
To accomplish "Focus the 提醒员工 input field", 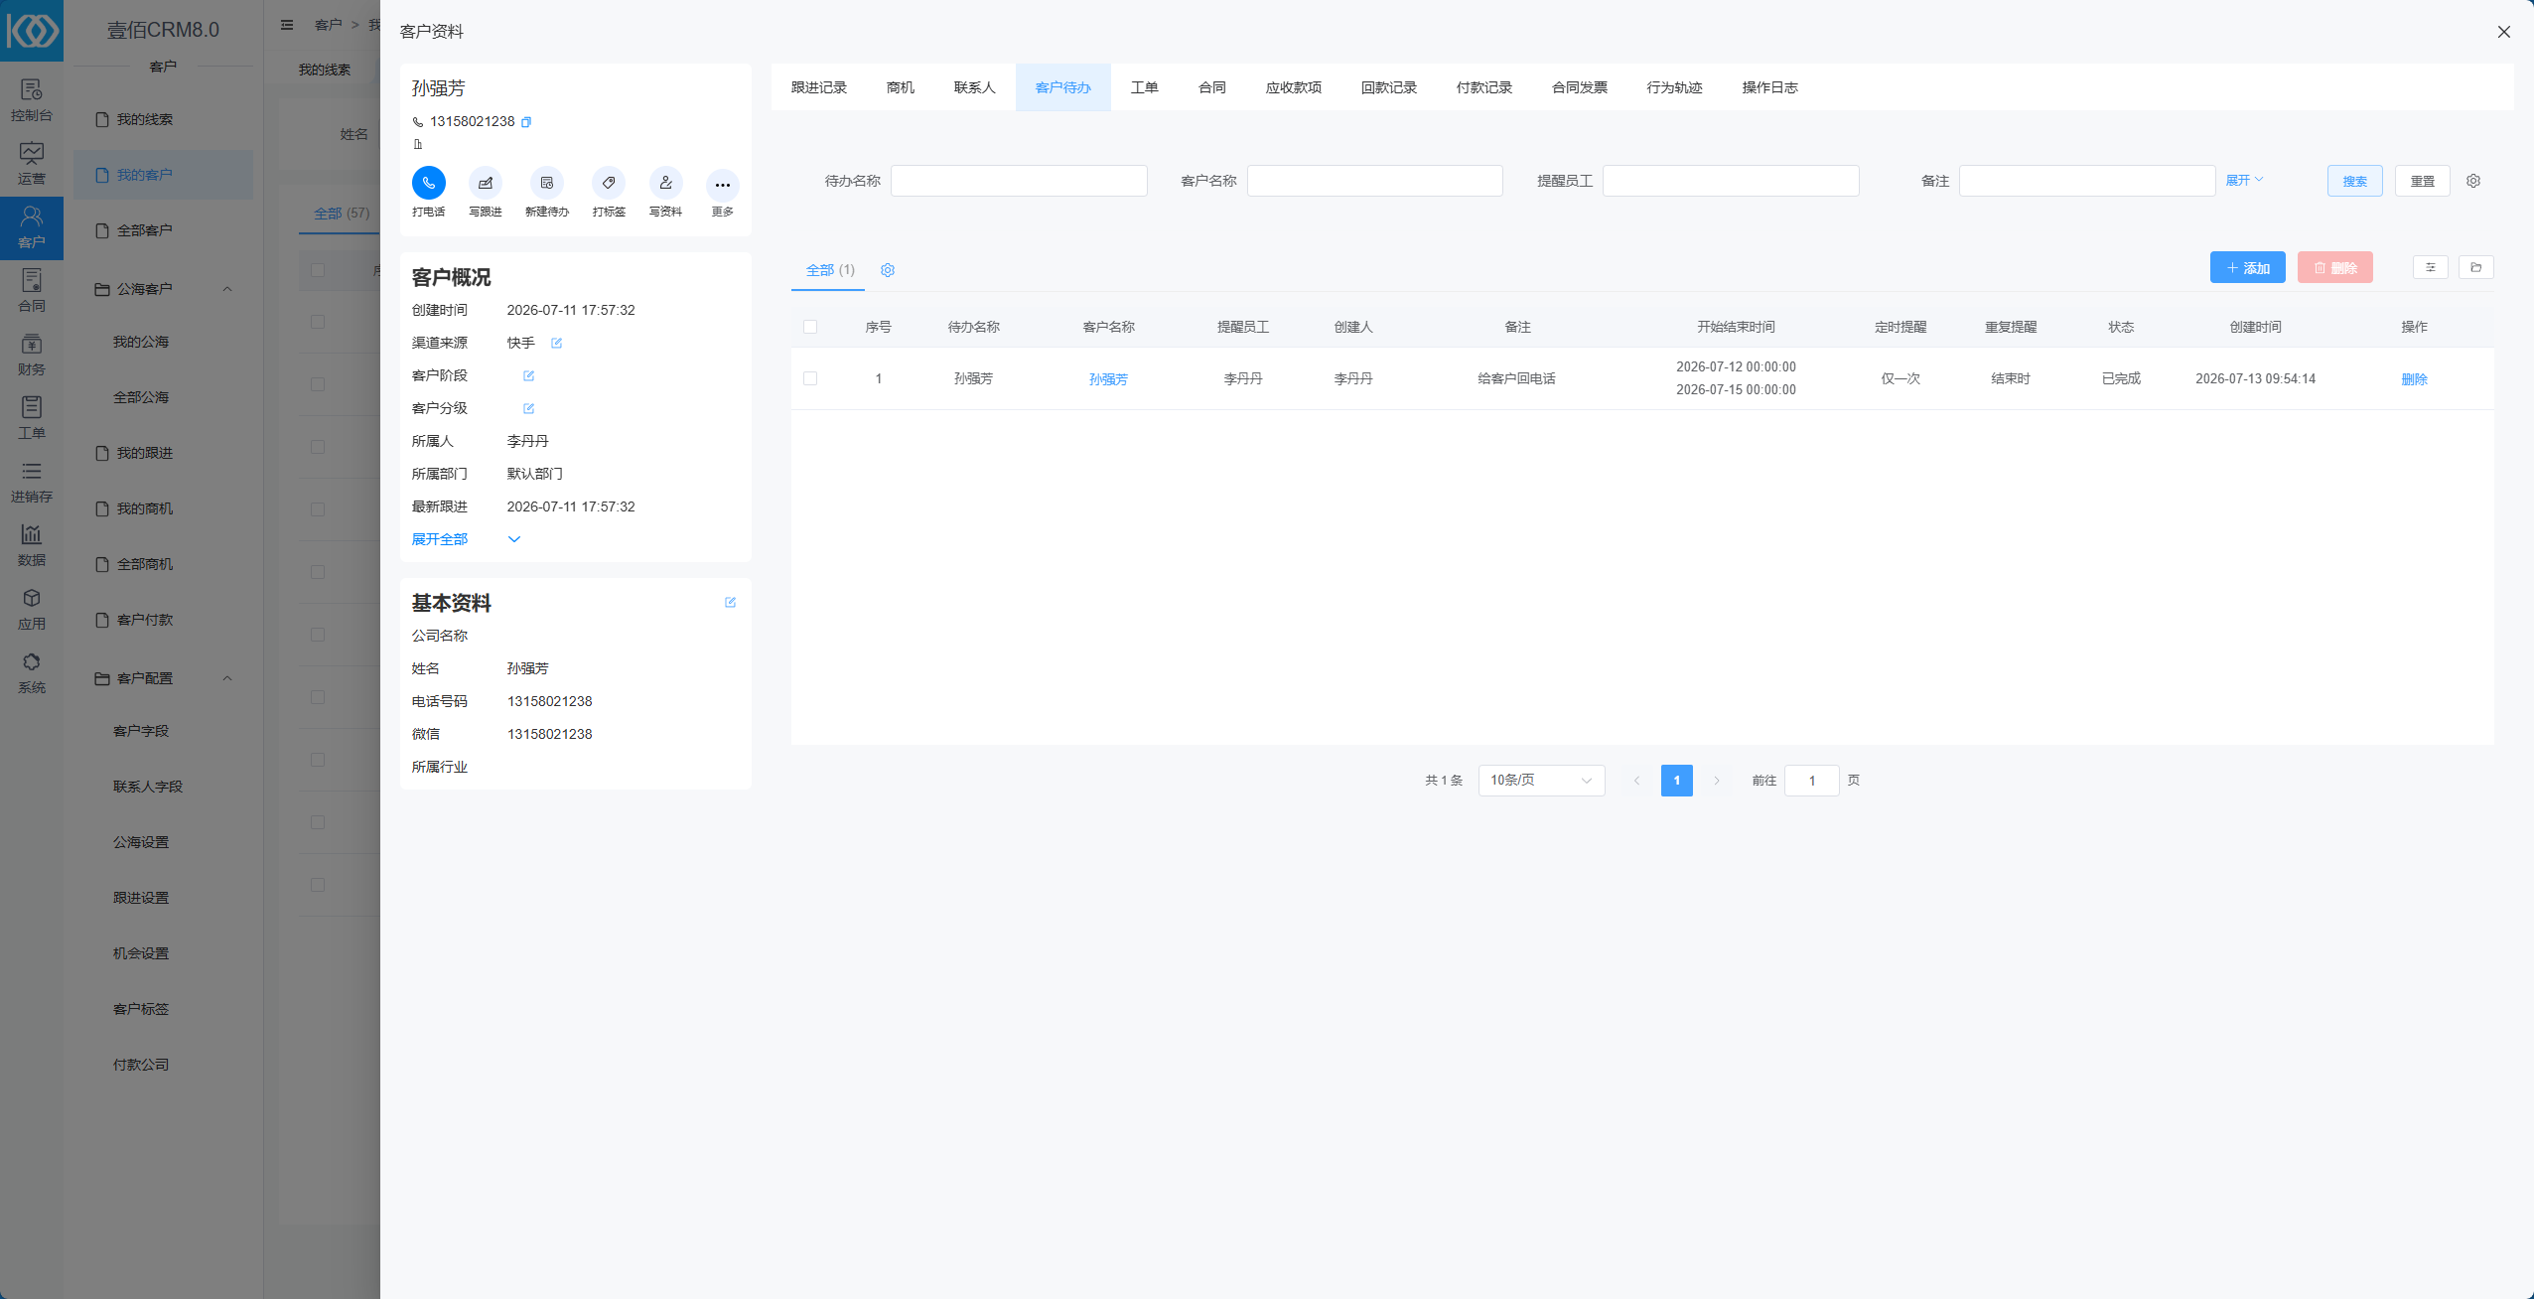I will 1731,181.
